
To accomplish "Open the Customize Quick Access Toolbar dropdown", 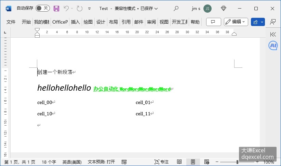I will [89, 9].
